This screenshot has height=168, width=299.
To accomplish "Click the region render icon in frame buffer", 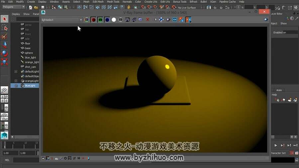I will pos(161,20).
